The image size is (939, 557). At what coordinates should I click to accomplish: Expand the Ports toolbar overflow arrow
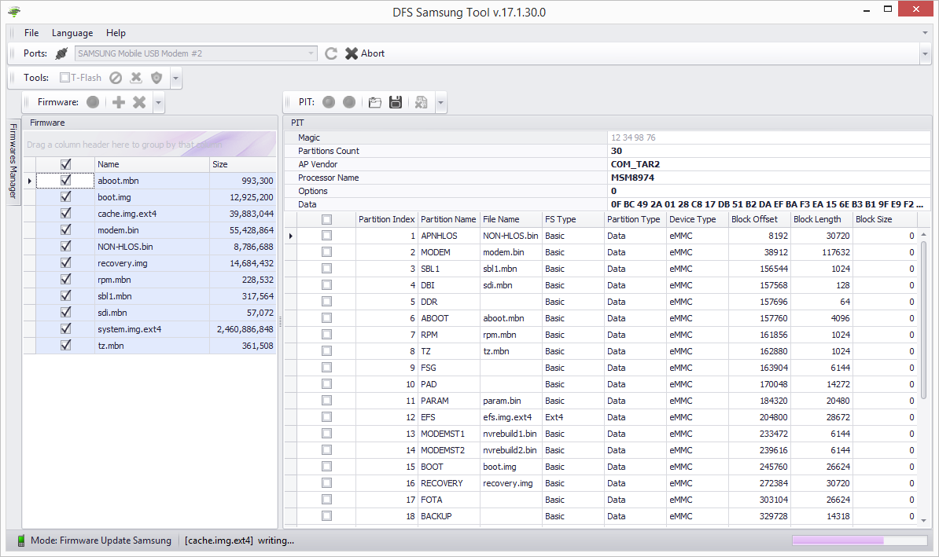point(925,54)
